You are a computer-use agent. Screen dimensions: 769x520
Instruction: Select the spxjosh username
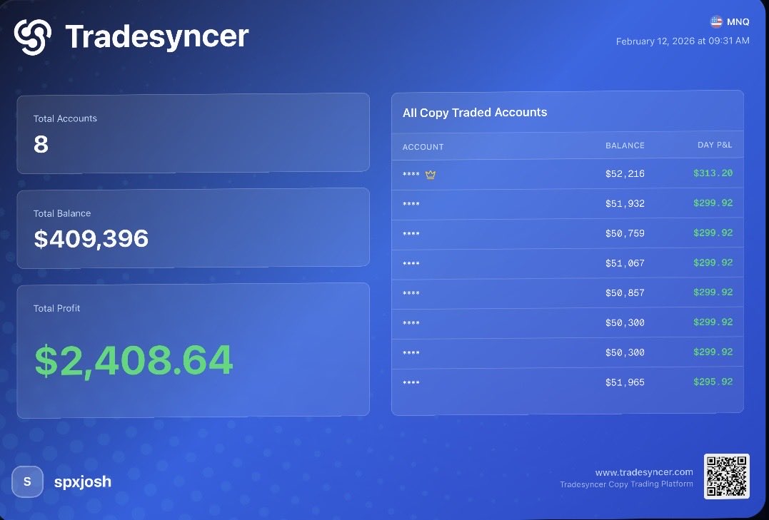82,481
